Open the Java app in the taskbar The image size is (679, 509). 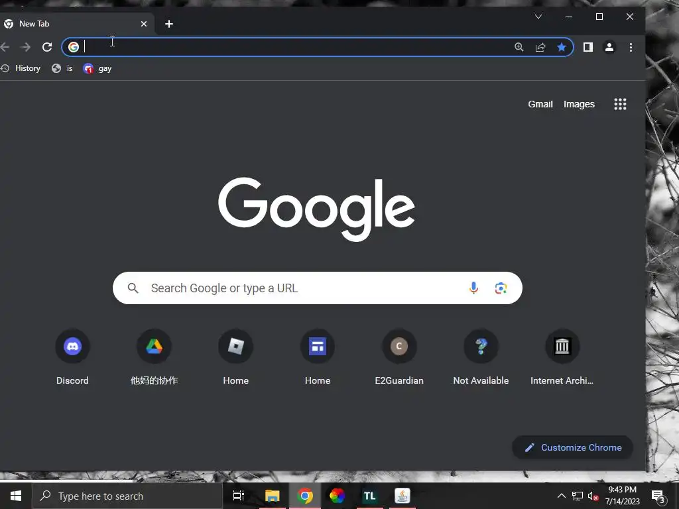(x=402, y=496)
